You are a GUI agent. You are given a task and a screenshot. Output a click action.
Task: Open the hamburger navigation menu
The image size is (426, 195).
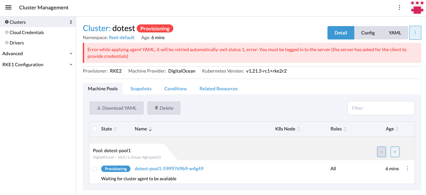tap(8, 7)
